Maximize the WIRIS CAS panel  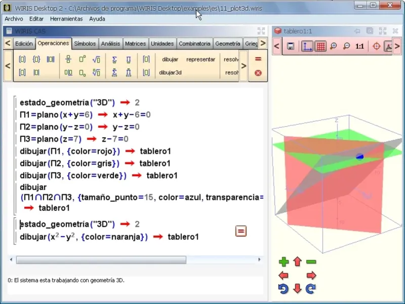coord(261,31)
